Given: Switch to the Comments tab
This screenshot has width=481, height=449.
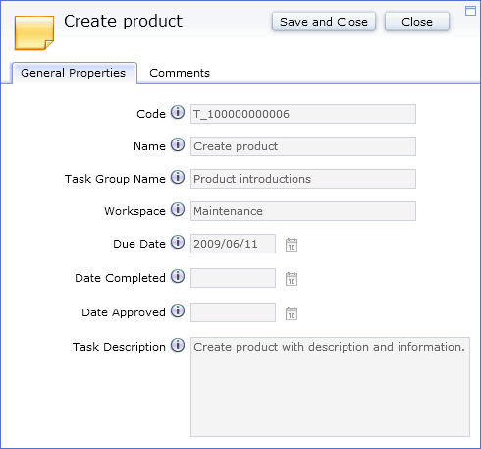Looking at the screenshot, I should click(180, 73).
